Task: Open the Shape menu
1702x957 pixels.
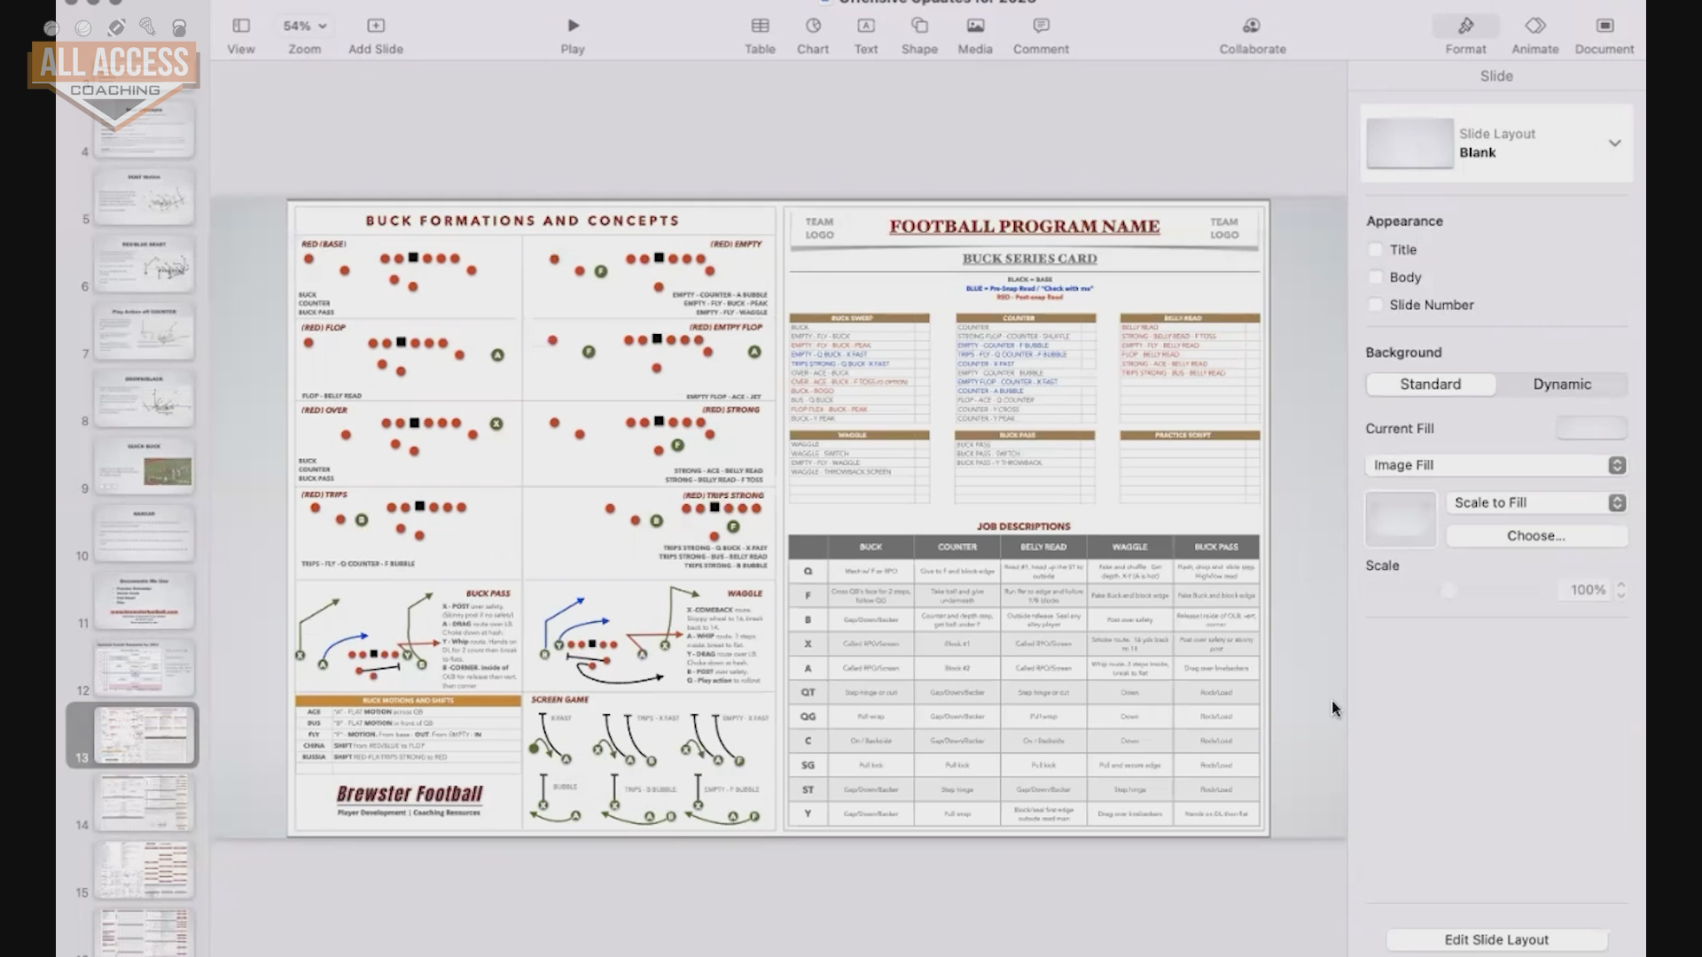Action: pos(919,36)
